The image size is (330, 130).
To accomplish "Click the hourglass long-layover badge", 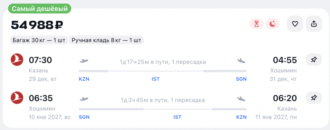I will click(x=257, y=24).
